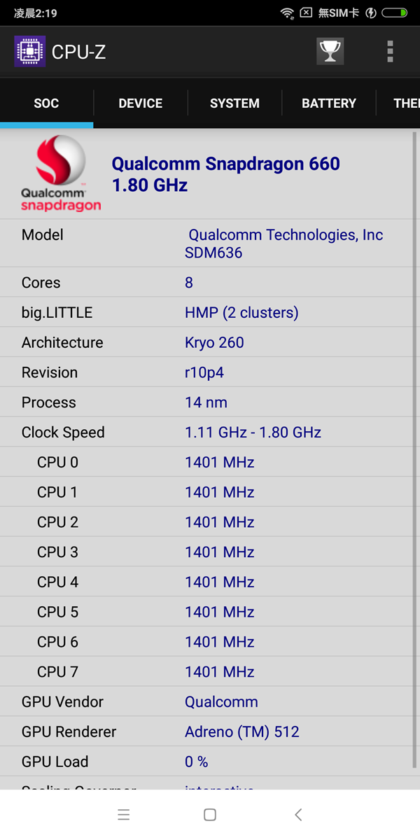Open the BATTERY tab
The image size is (420, 840).
coord(328,103)
